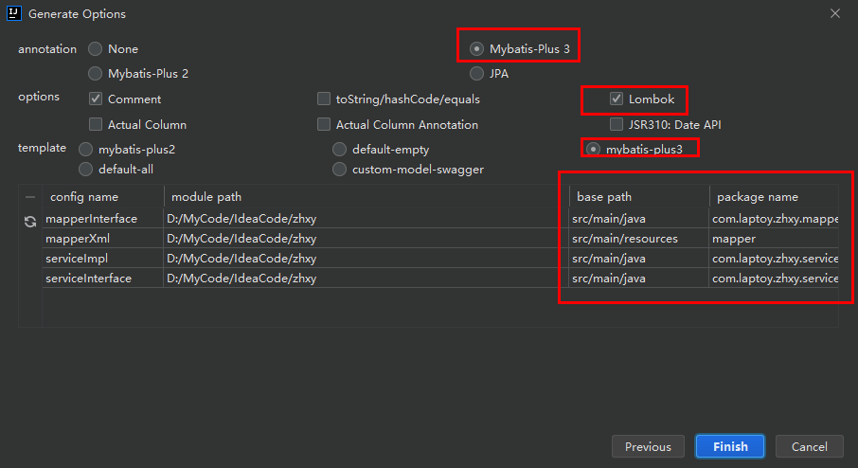858x468 pixels.
Task: Enable the toString/hashCode/equals checkbox
Action: pyautogui.click(x=324, y=99)
